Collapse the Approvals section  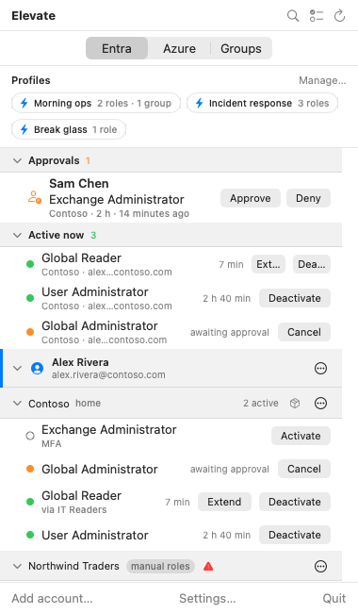17,160
